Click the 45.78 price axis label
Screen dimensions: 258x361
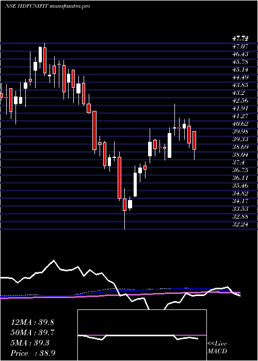pos(240,62)
